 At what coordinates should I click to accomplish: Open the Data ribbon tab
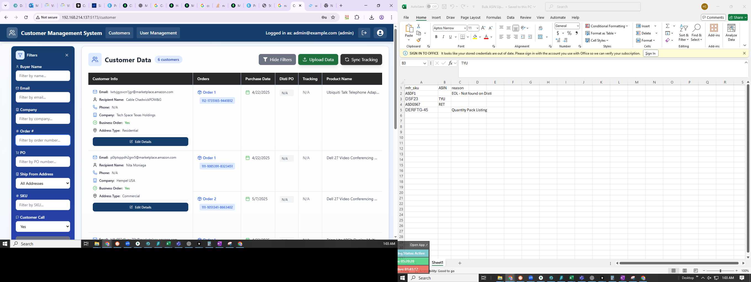(510, 17)
